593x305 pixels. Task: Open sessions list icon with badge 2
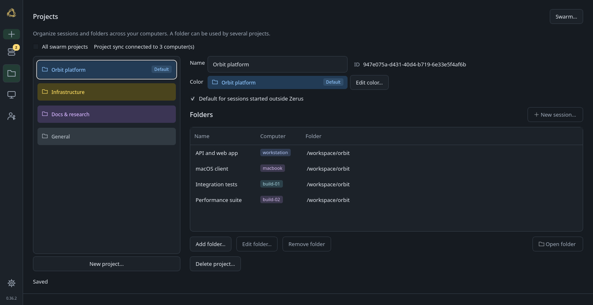12,52
